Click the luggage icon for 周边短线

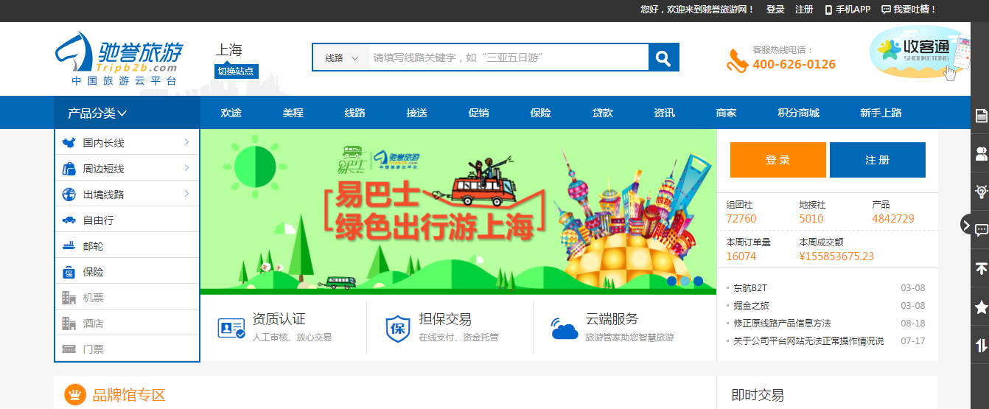click(x=69, y=169)
